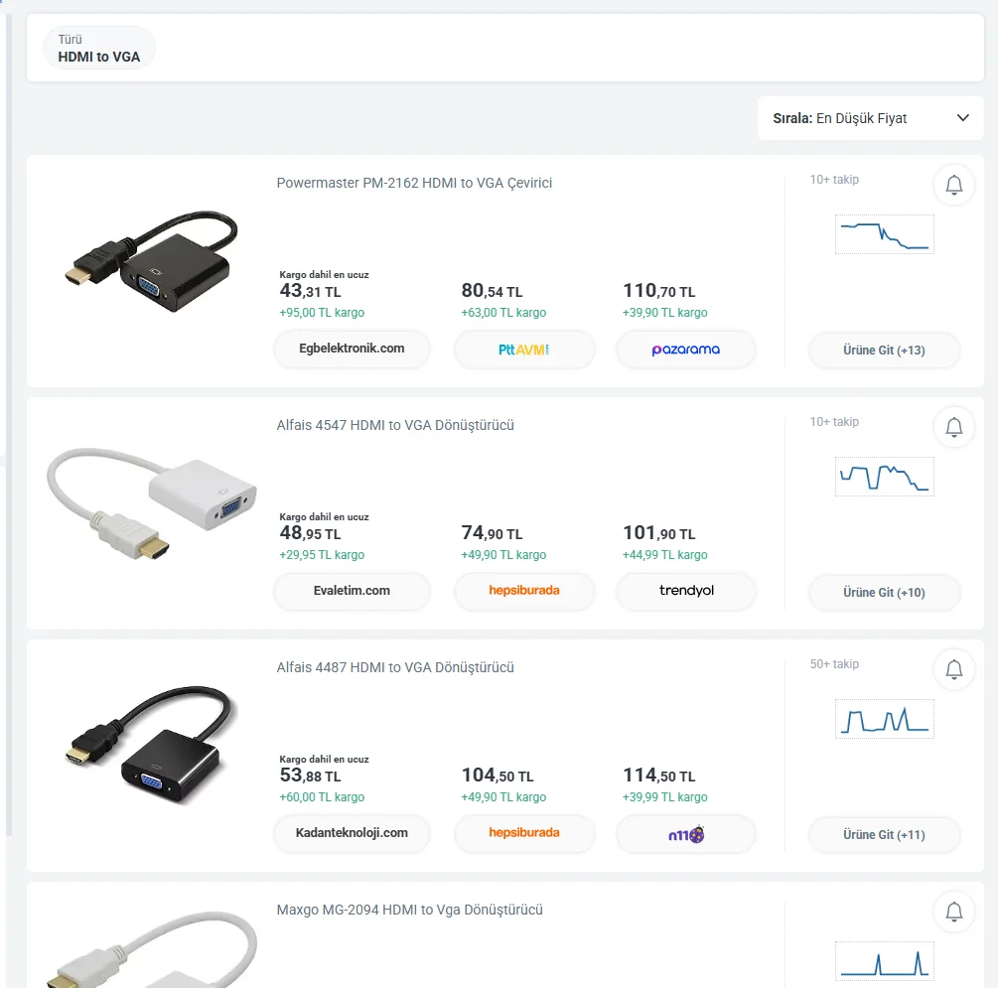This screenshot has height=988, width=998.
Task: View price history chart for Alfais 4487
Action: tap(884, 718)
